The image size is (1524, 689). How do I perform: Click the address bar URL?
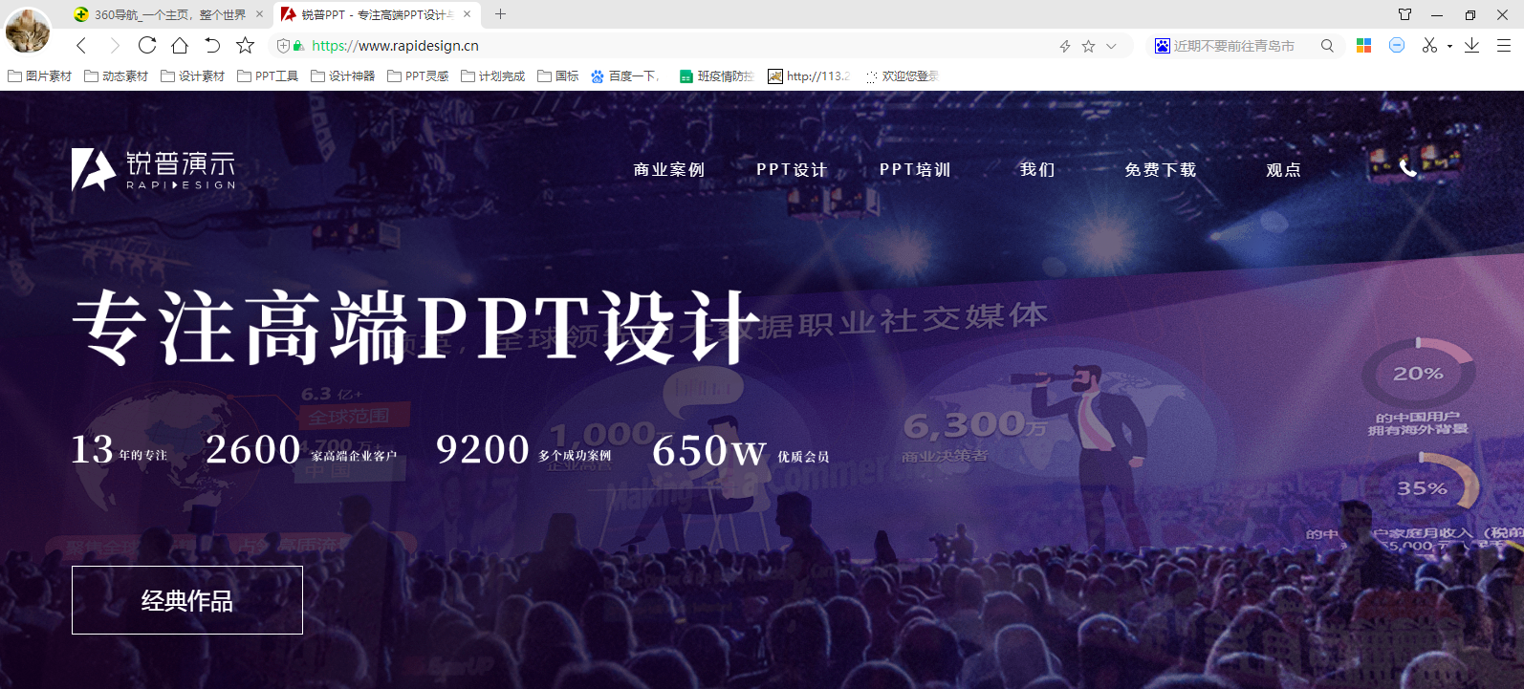tap(395, 46)
